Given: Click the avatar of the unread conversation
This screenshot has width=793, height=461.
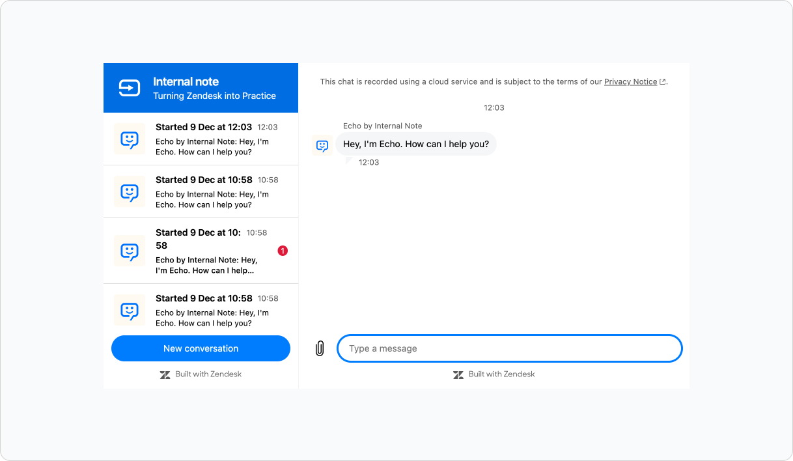Looking at the screenshot, I should pyautogui.click(x=130, y=251).
